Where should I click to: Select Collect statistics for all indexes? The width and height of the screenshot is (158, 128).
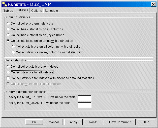tap(8, 72)
